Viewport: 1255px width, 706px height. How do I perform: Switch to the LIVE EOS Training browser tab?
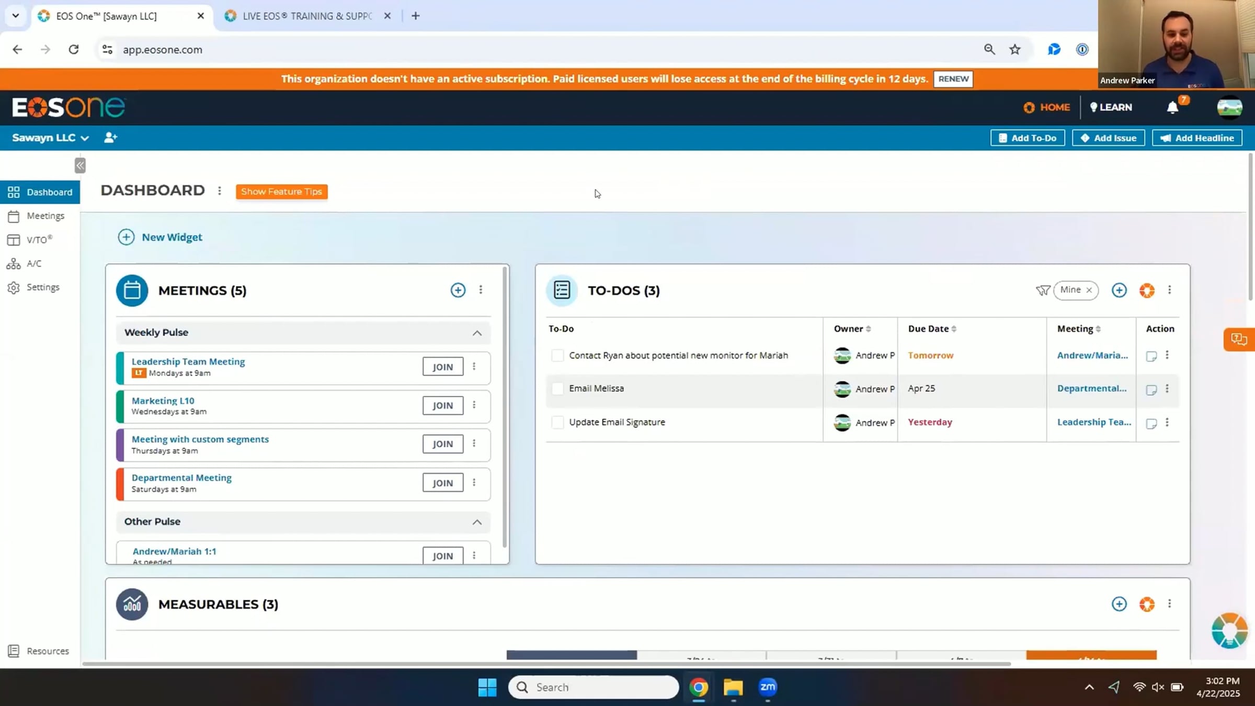[x=307, y=16]
